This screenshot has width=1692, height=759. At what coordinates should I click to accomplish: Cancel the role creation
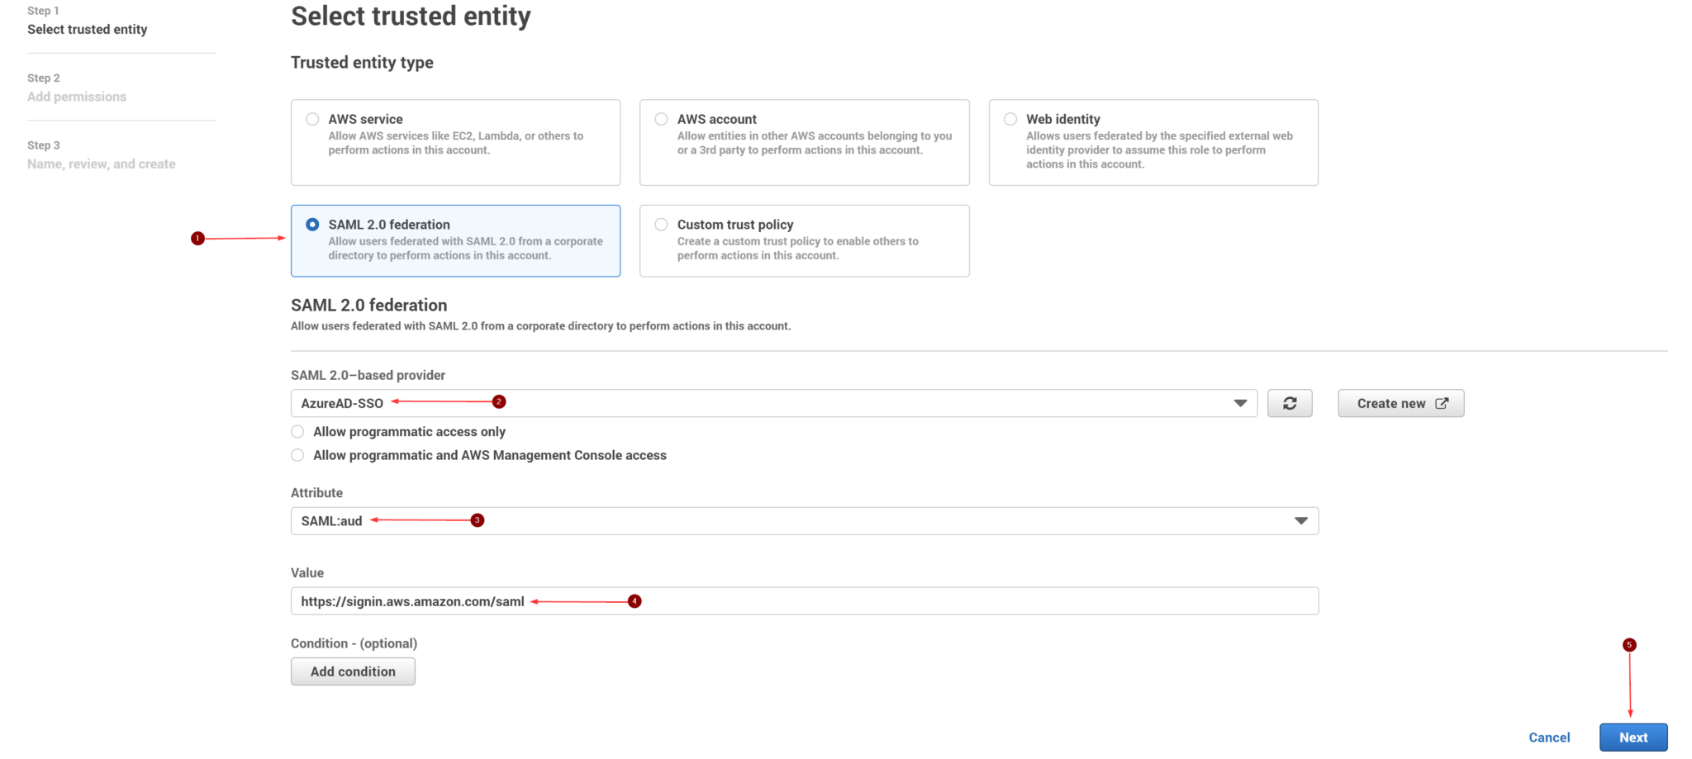tap(1549, 737)
